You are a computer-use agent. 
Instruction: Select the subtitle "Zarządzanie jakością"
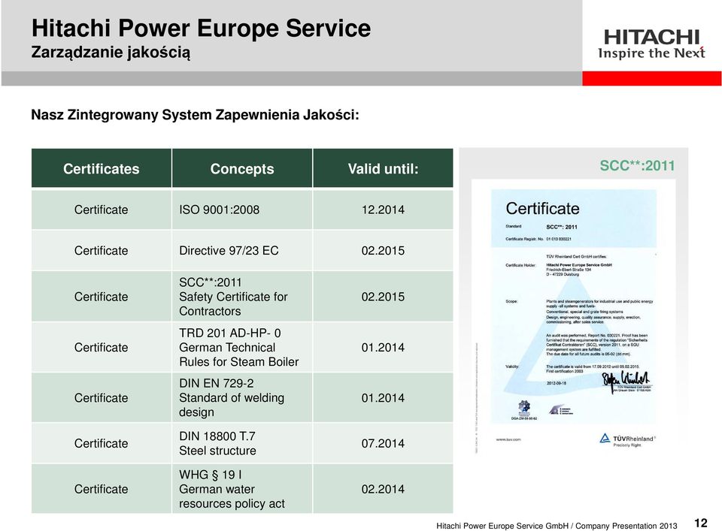(x=111, y=53)
